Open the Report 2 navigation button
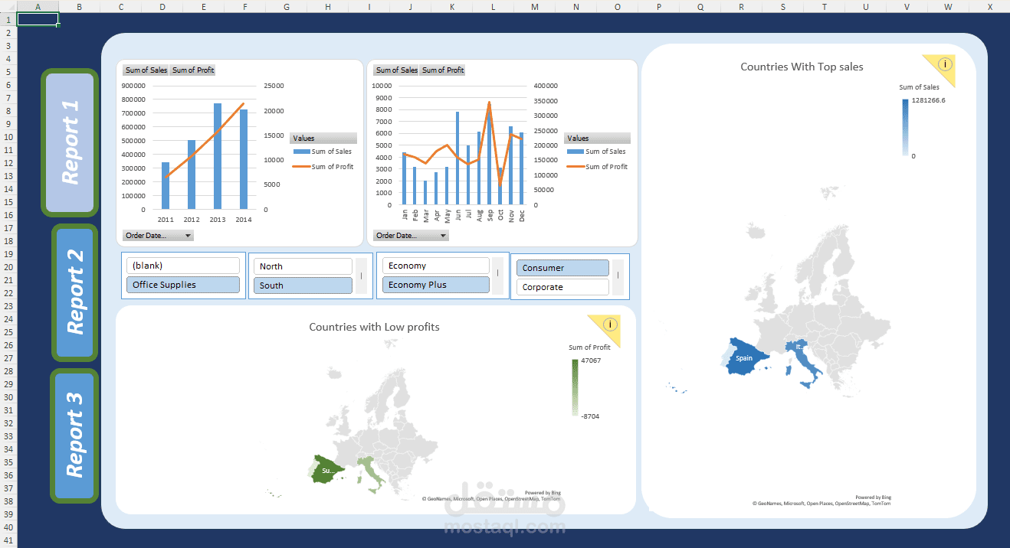This screenshot has height=548, width=1010. tap(75, 292)
